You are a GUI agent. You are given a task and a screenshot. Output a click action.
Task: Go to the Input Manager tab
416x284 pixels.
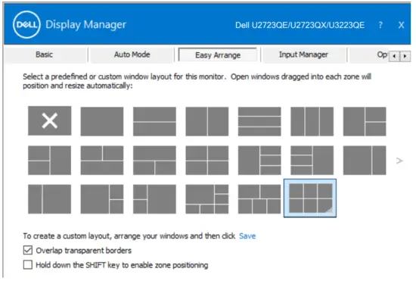pos(303,55)
